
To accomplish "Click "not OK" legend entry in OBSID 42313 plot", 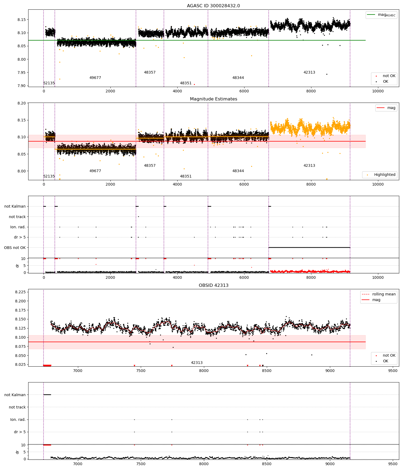I will point(384,355).
